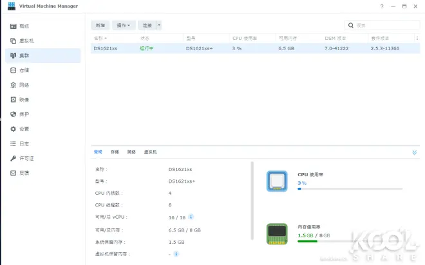Click the Virtual Machine Manager app logo
The image size is (425, 265).
[12, 6]
